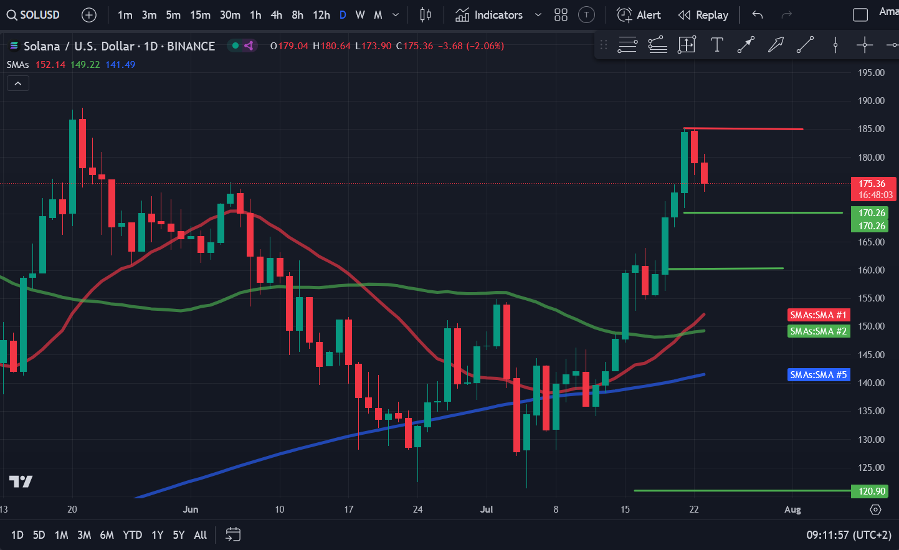Grab the favorites toolbar drag handle
Screen dimensions: 899x550
click(x=603, y=45)
